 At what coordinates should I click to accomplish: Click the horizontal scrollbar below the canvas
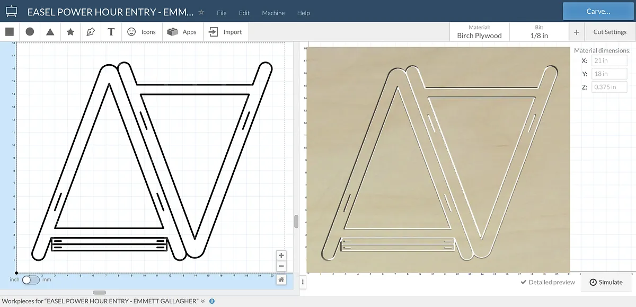[99, 292]
